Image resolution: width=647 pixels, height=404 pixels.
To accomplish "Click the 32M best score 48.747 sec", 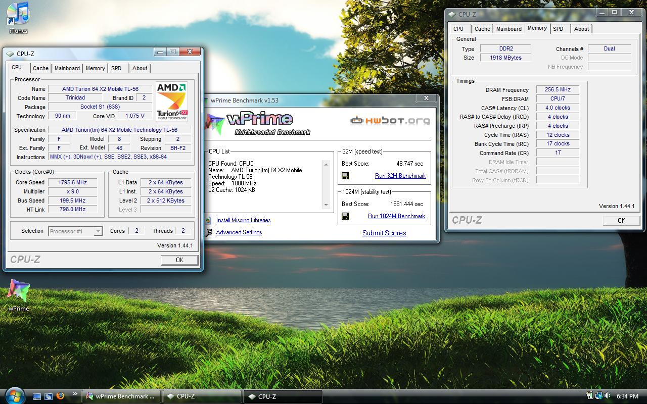I will pyautogui.click(x=410, y=164).
